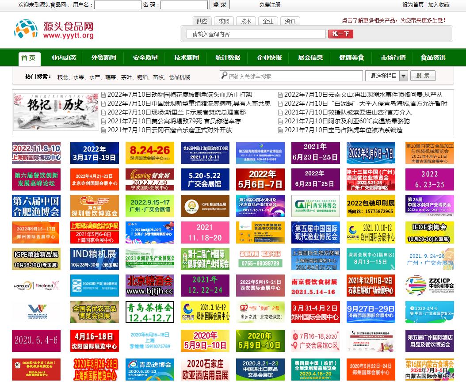Screen dimensions: 466x385
Task: Click the 设为首页 link
Action: pyautogui.click(x=413, y=5)
